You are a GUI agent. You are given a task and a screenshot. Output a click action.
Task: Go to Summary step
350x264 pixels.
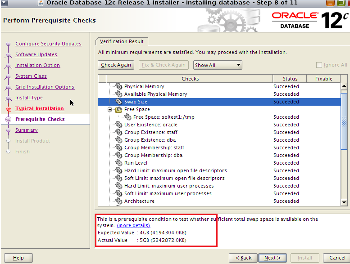pos(27,130)
